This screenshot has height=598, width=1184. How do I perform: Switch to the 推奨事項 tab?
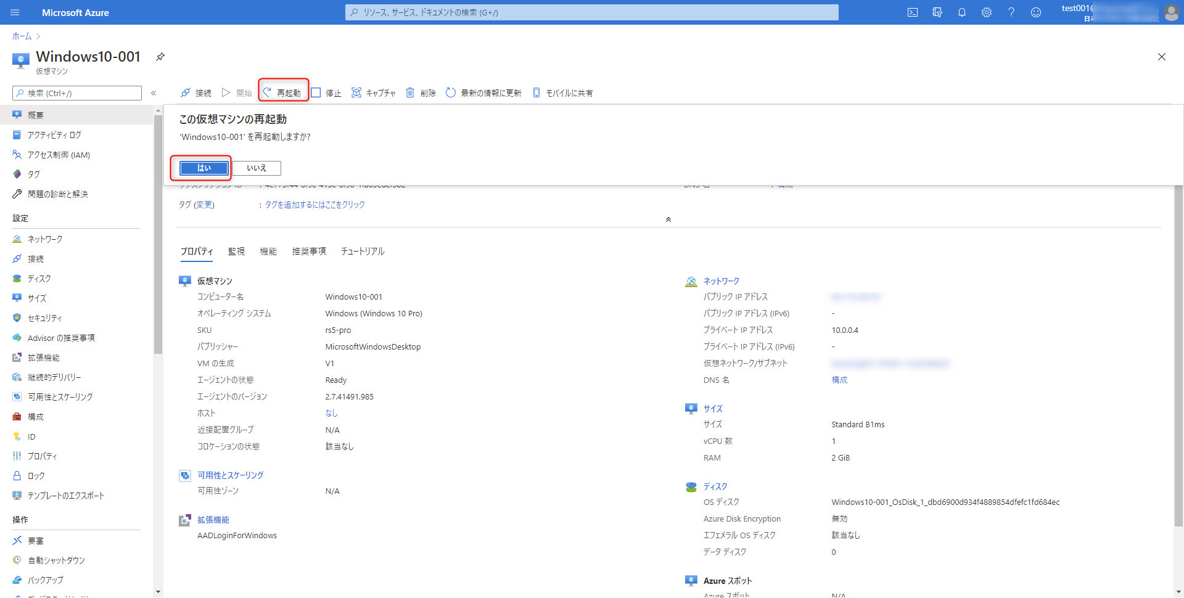pos(309,252)
